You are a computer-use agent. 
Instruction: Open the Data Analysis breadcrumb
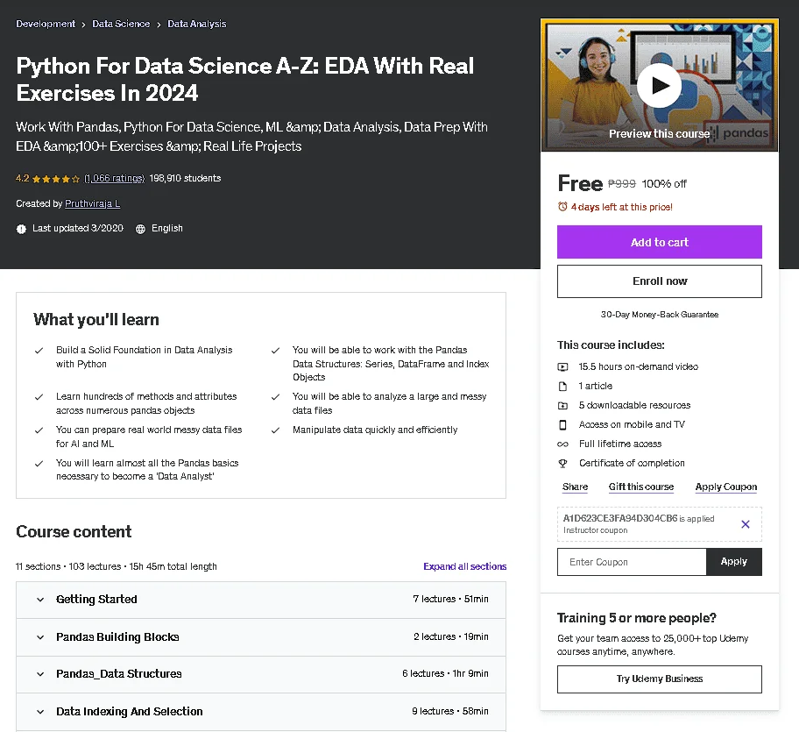point(197,24)
